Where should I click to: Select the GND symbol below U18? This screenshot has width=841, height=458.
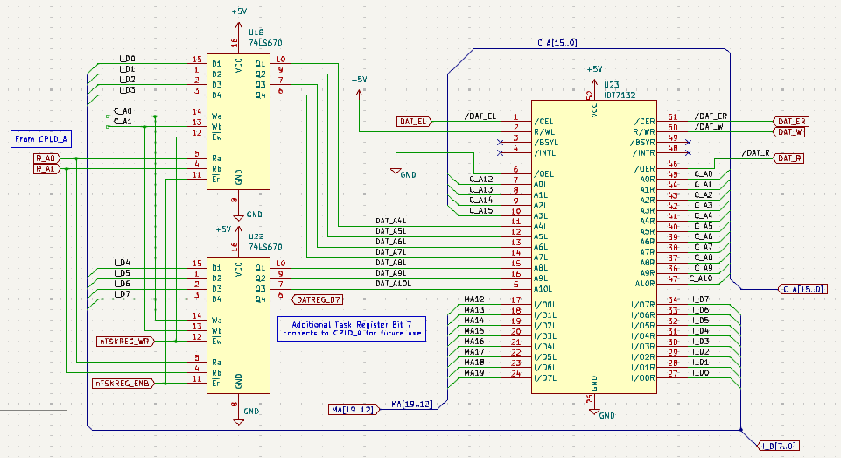238,211
